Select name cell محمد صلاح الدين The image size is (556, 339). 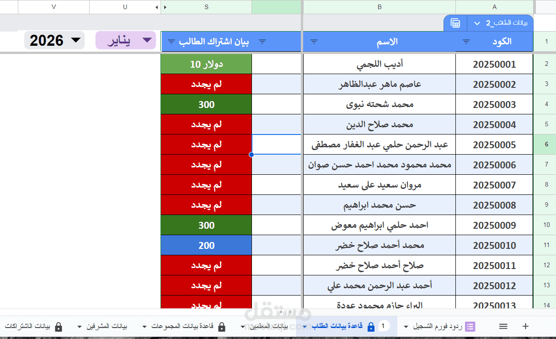[380, 124]
